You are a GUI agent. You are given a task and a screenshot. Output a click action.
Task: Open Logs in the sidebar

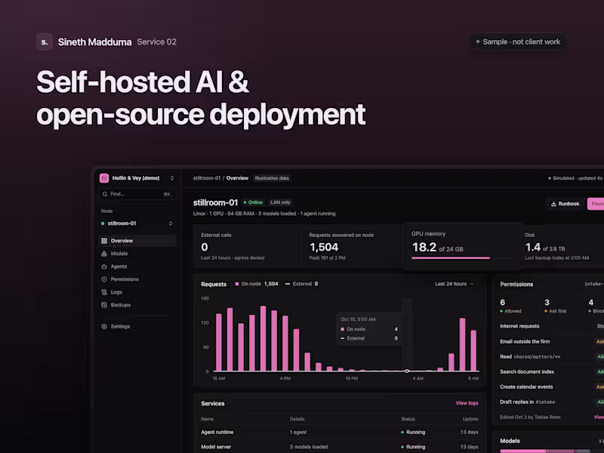coord(137,292)
